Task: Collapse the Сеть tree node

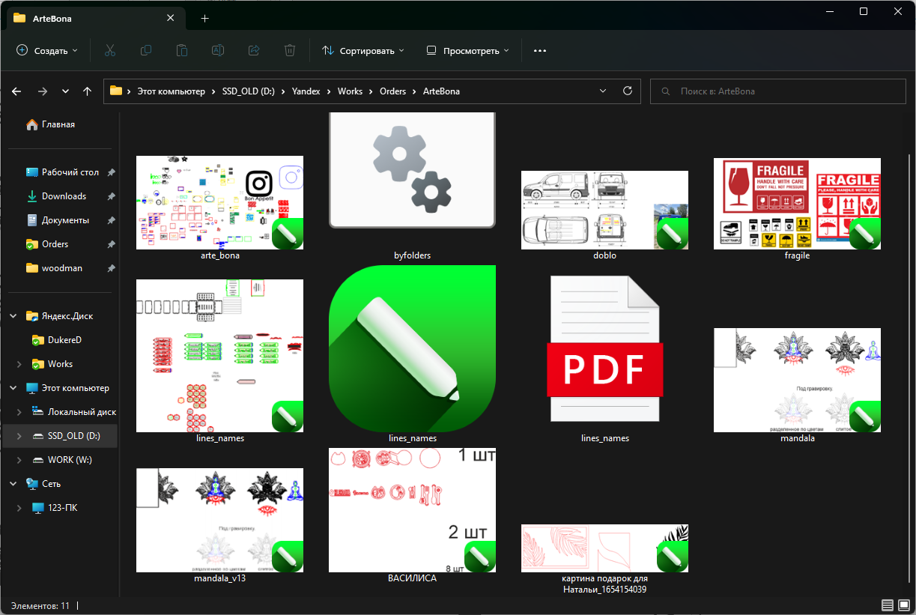Action: [13, 484]
